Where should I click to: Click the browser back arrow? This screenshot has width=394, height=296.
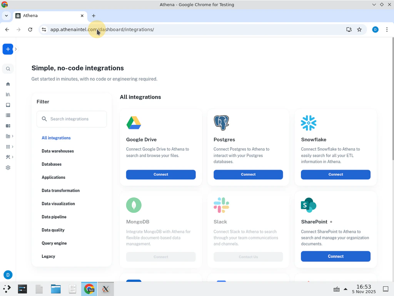(x=7, y=29)
